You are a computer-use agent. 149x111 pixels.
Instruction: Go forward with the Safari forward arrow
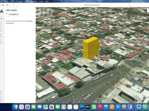tap(17, 5)
